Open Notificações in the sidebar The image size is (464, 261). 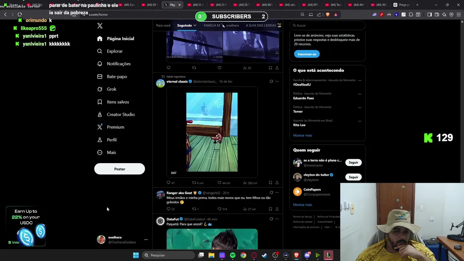pyautogui.click(x=114, y=64)
